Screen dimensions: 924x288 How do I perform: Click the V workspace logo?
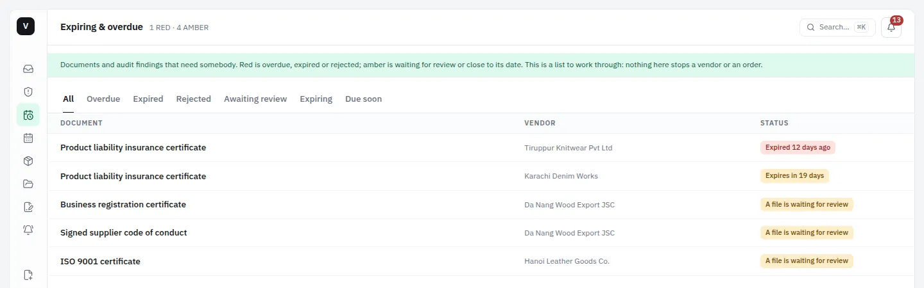tap(26, 26)
